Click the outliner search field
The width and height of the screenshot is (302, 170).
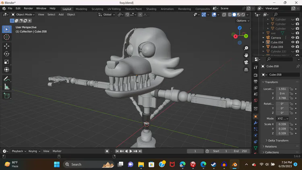286,15
